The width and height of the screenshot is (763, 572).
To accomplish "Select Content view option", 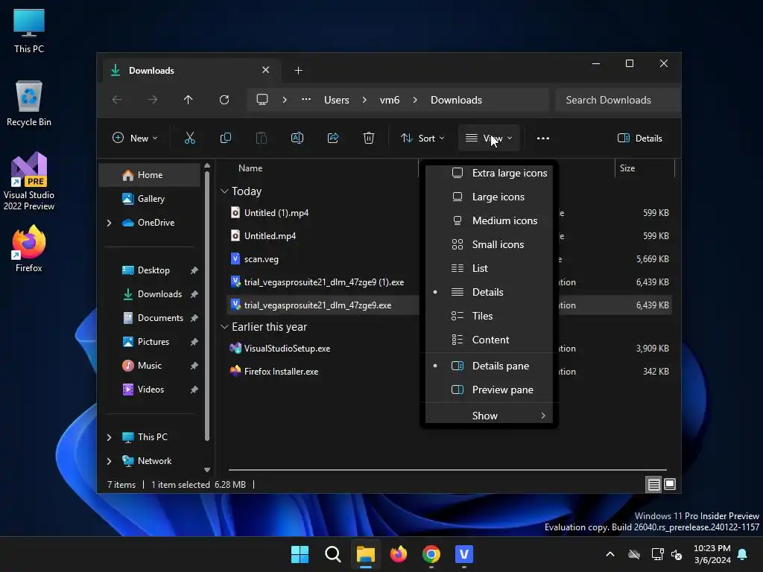I will pos(489,340).
